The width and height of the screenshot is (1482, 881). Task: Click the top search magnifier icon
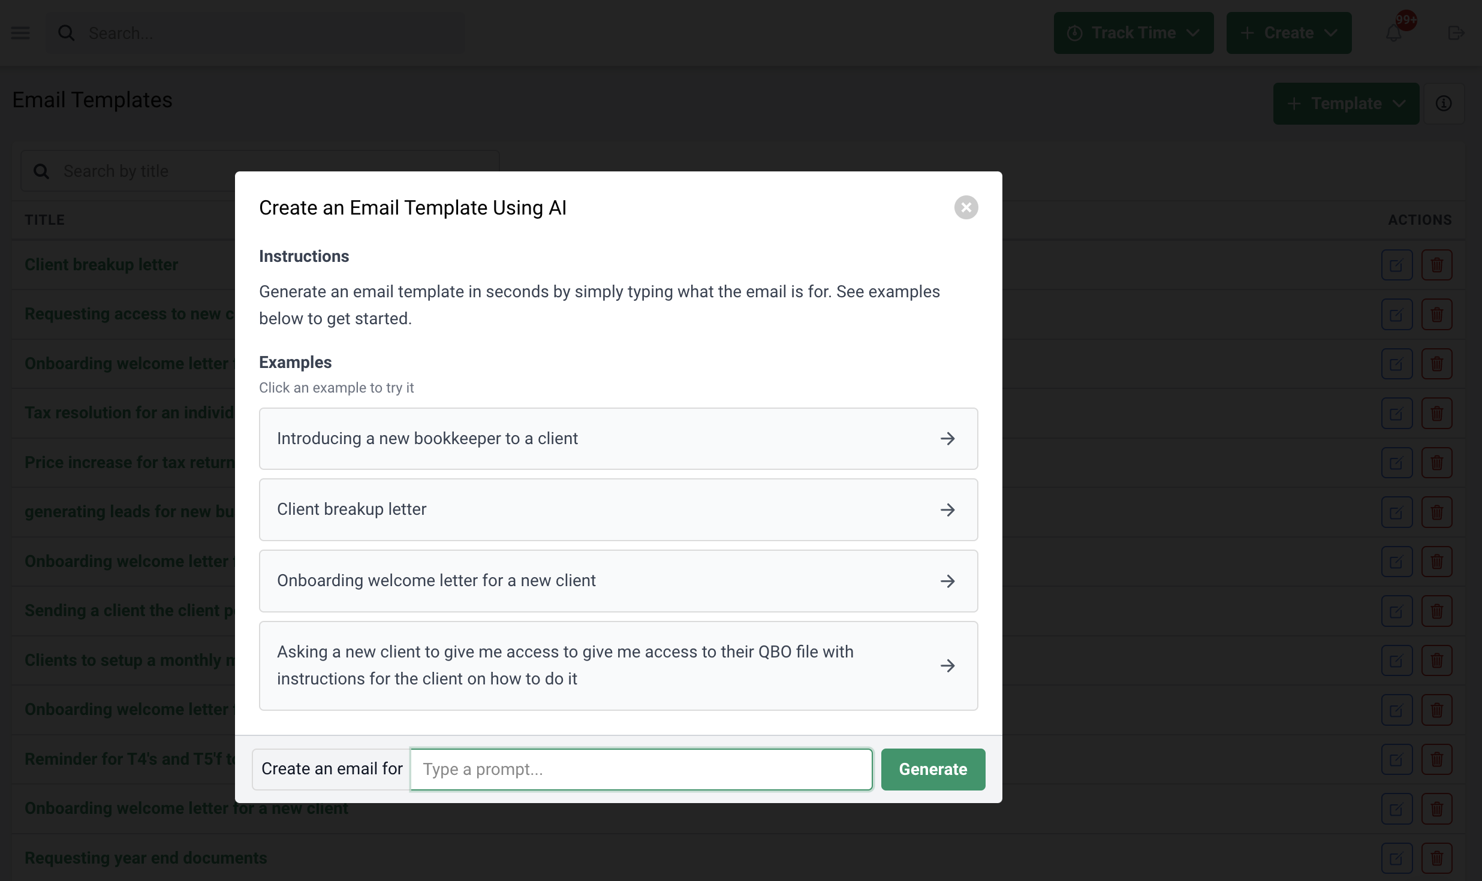[67, 33]
